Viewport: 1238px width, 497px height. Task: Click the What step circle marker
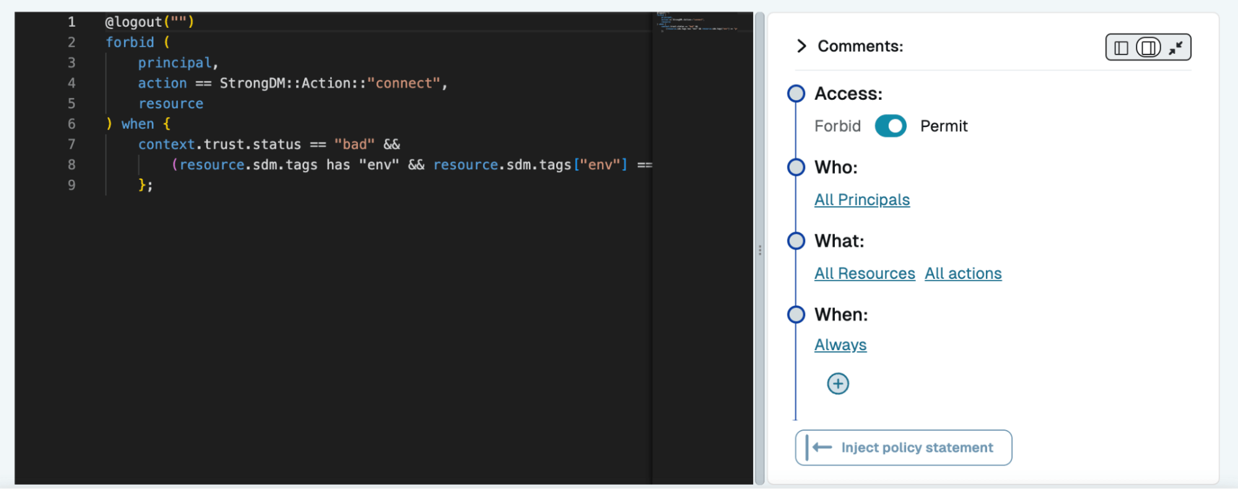[x=796, y=241]
